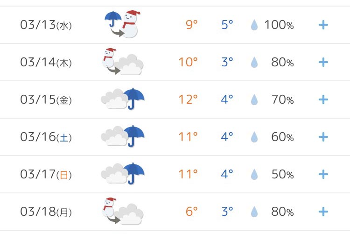Image resolution: width=350 pixels, height=234 pixels.
Task: Expand the 03/13 forecast with plus
Action: pos(323,25)
